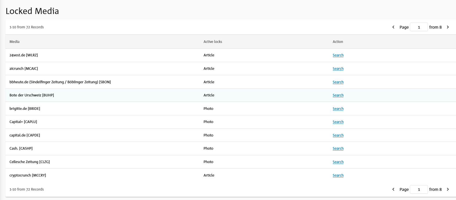The height and width of the screenshot is (200, 456).
Task: Select the aicrunch [MCAIC] media name
Action: (x=23, y=69)
